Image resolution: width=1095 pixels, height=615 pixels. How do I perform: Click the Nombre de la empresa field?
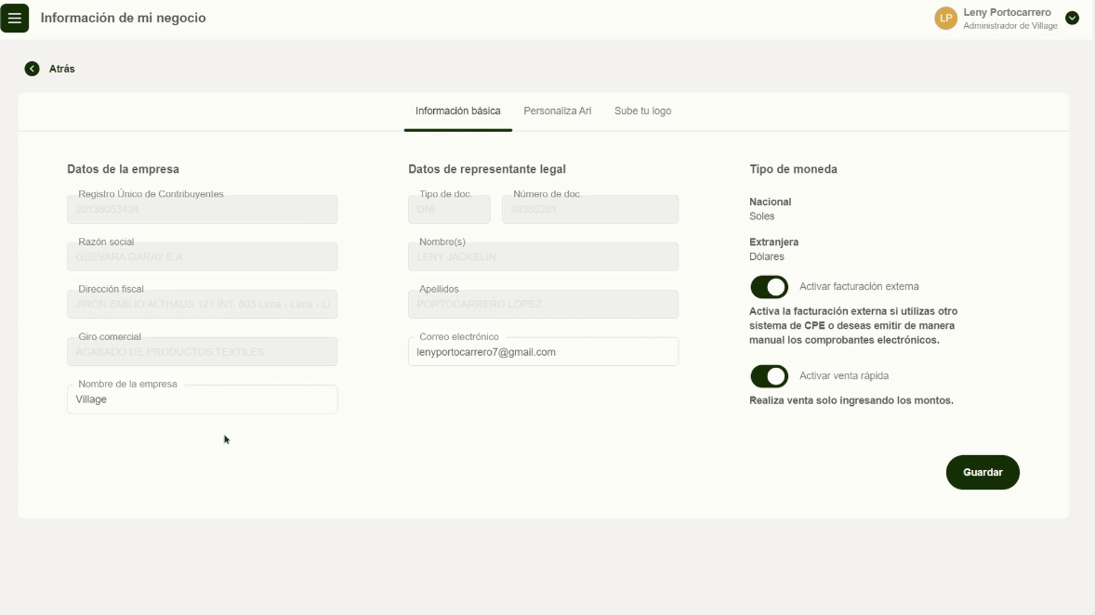pos(203,399)
